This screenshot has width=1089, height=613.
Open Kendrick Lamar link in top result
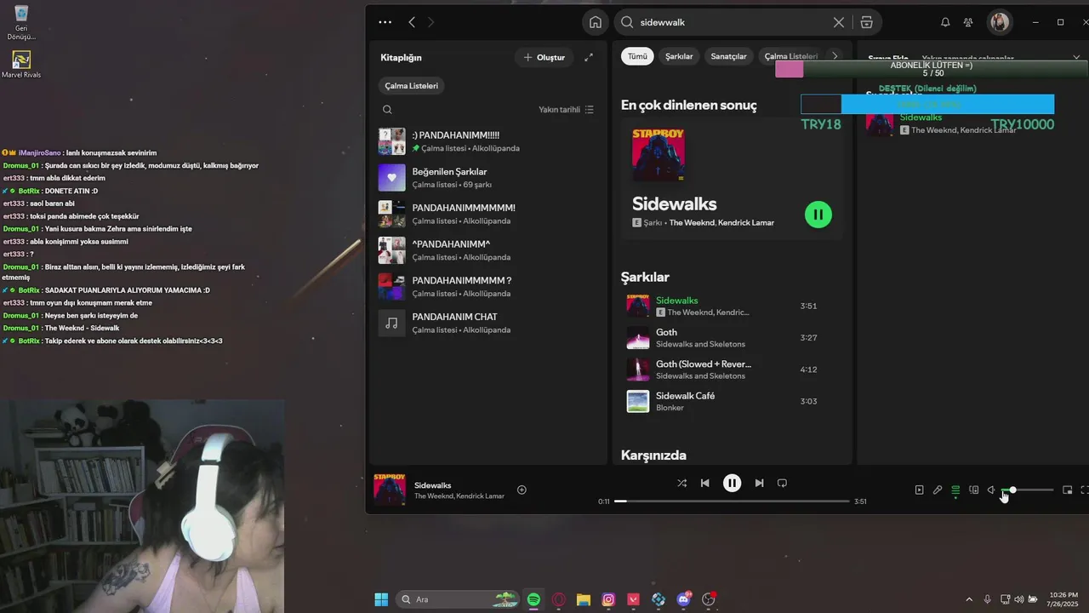click(746, 222)
